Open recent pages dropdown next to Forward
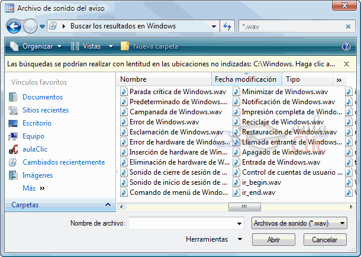The width and height of the screenshot is (361, 257). click(x=42, y=27)
